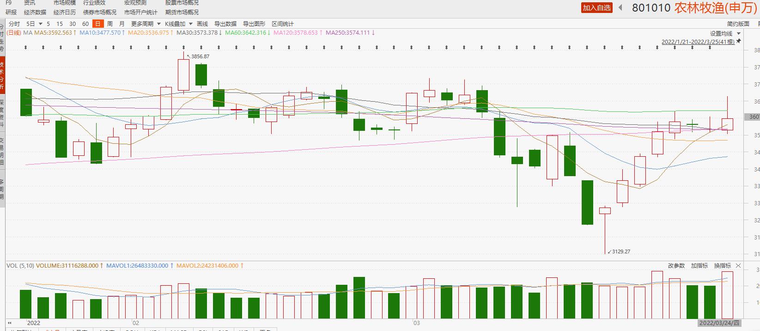Close the VOL indicator panel
760x331 pixels.
pyautogui.click(x=738, y=266)
